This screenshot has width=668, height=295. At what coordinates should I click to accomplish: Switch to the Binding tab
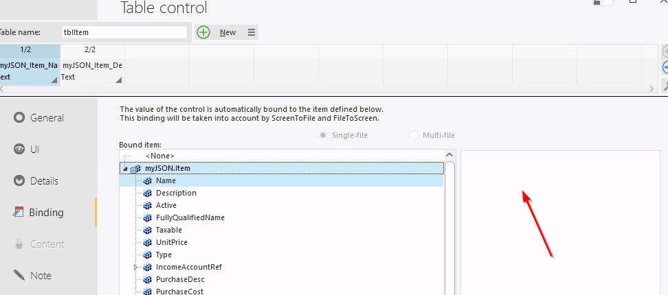point(46,213)
